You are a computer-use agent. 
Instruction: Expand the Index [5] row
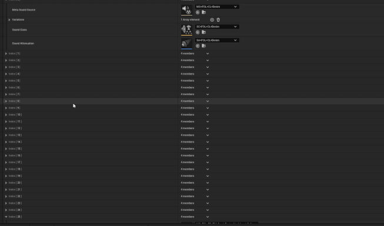click(x=6, y=81)
